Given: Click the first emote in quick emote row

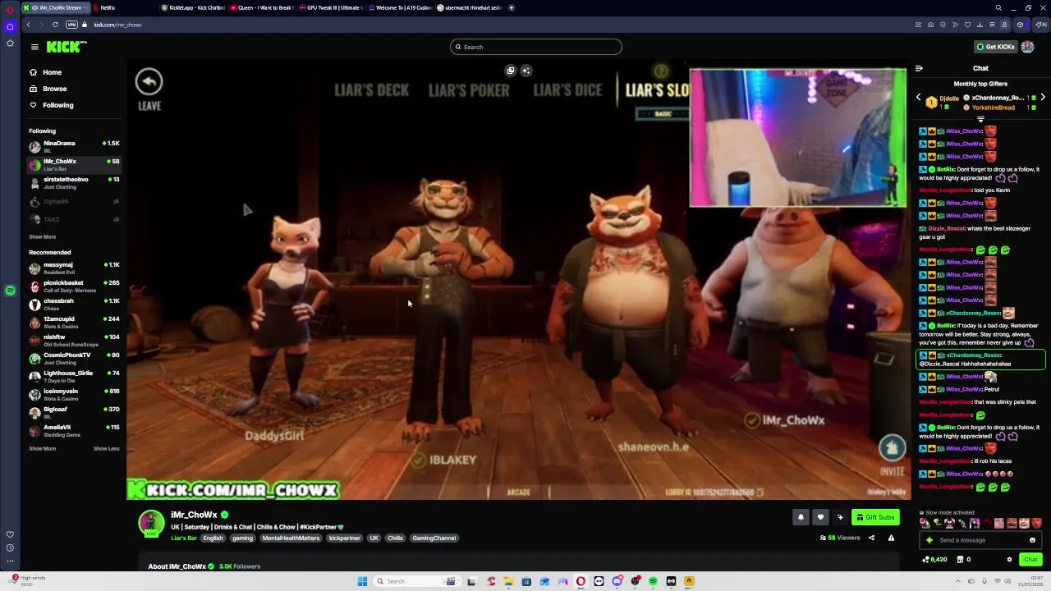Looking at the screenshot, I should 925,523.
